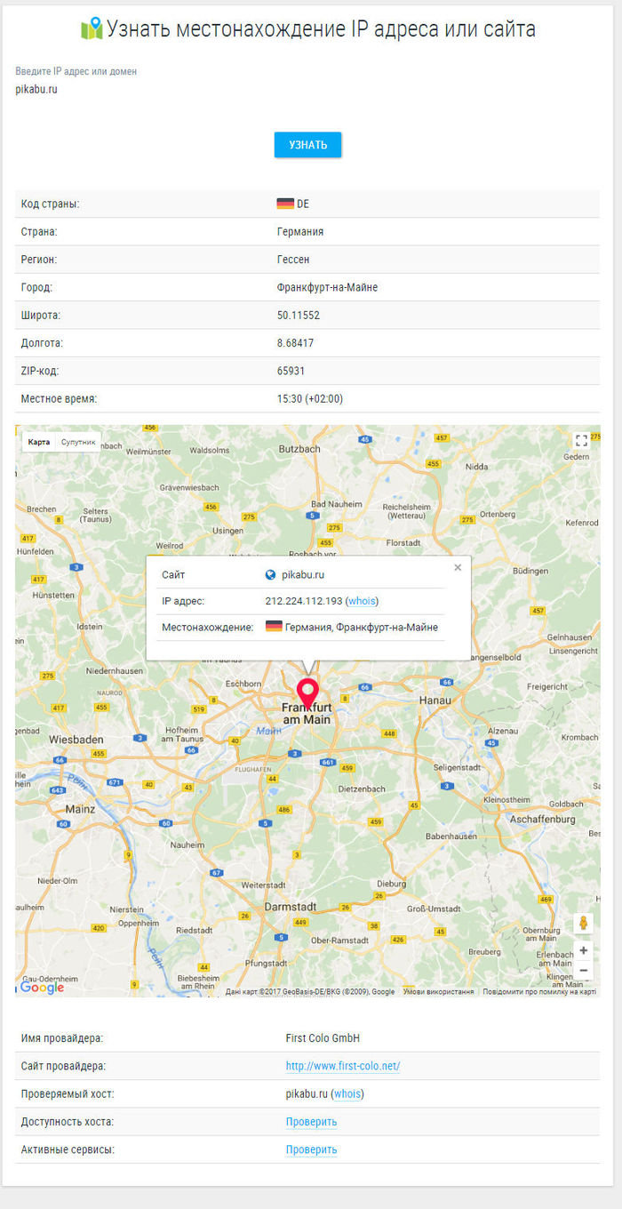The image size is (622, 1209).
Task: Click Проверить for active services
Action: 311,1149
